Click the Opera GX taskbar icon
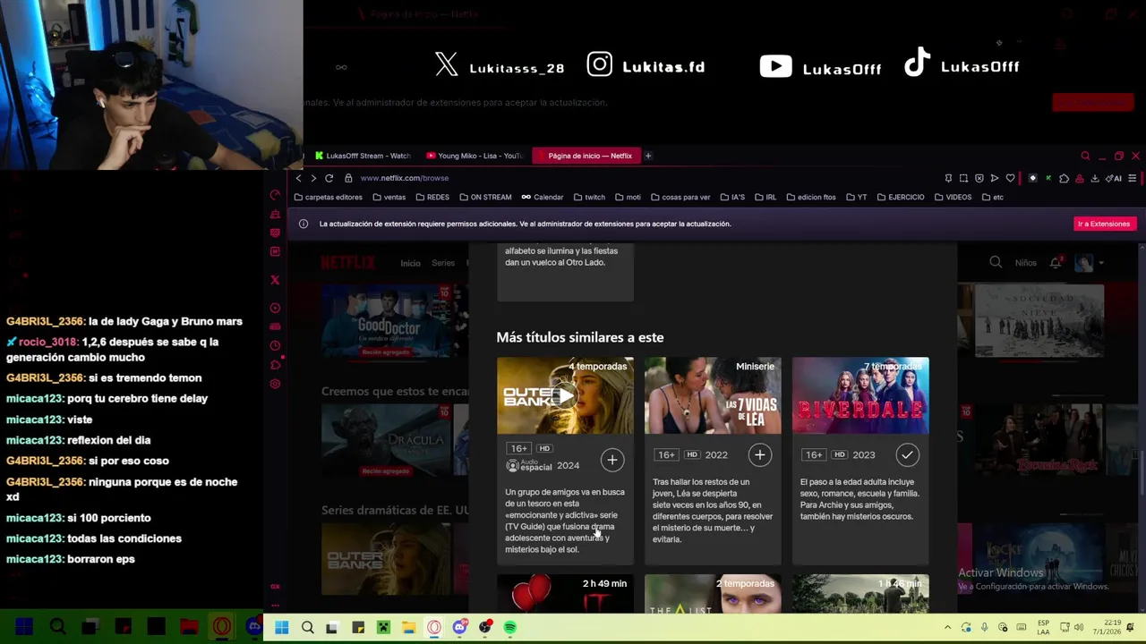 pos(434,628)
